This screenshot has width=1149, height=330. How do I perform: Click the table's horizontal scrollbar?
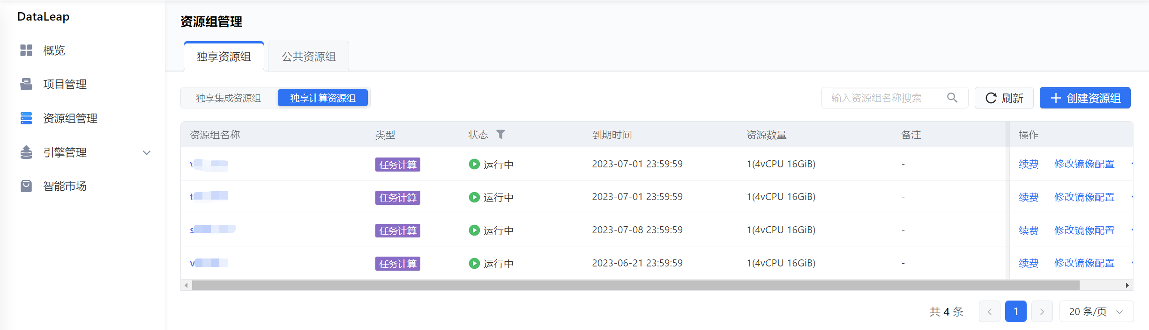coord(635,285)
